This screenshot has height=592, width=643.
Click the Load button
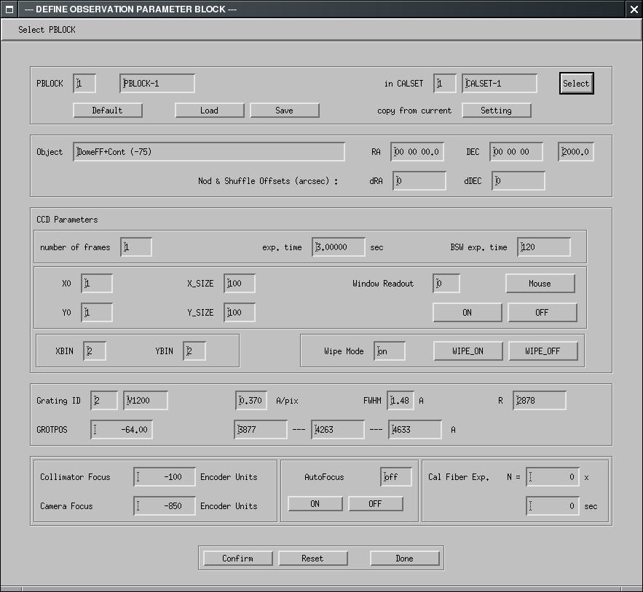(x=210, y=111)
